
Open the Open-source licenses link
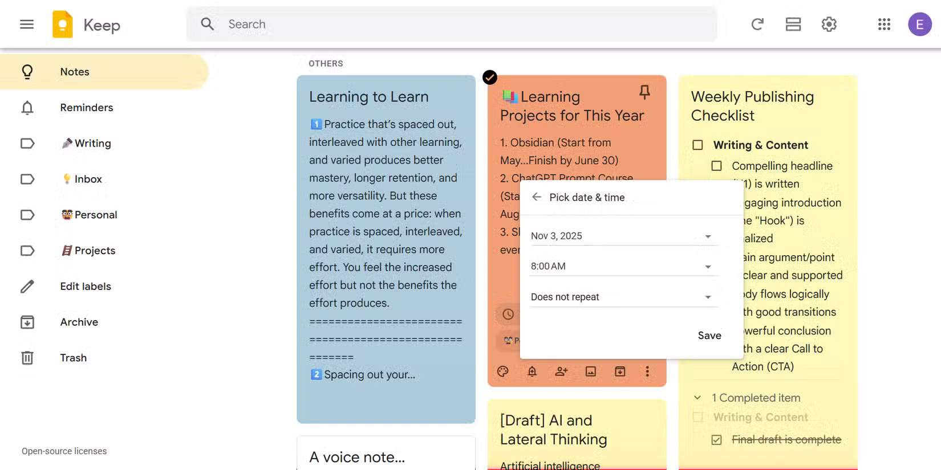(x=64, y=451)
